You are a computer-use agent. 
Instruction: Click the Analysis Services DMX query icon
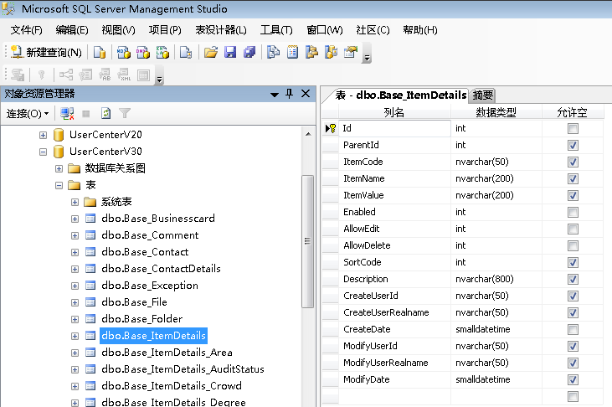click(143, 52)
